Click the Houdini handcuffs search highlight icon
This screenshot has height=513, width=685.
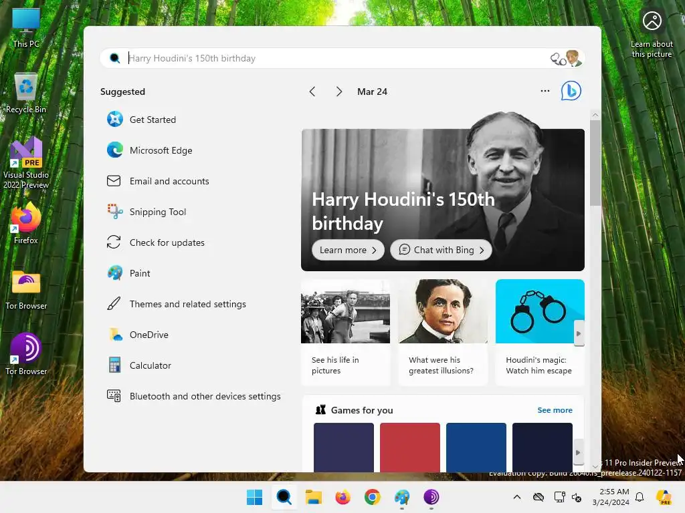[x=567, y=58]
